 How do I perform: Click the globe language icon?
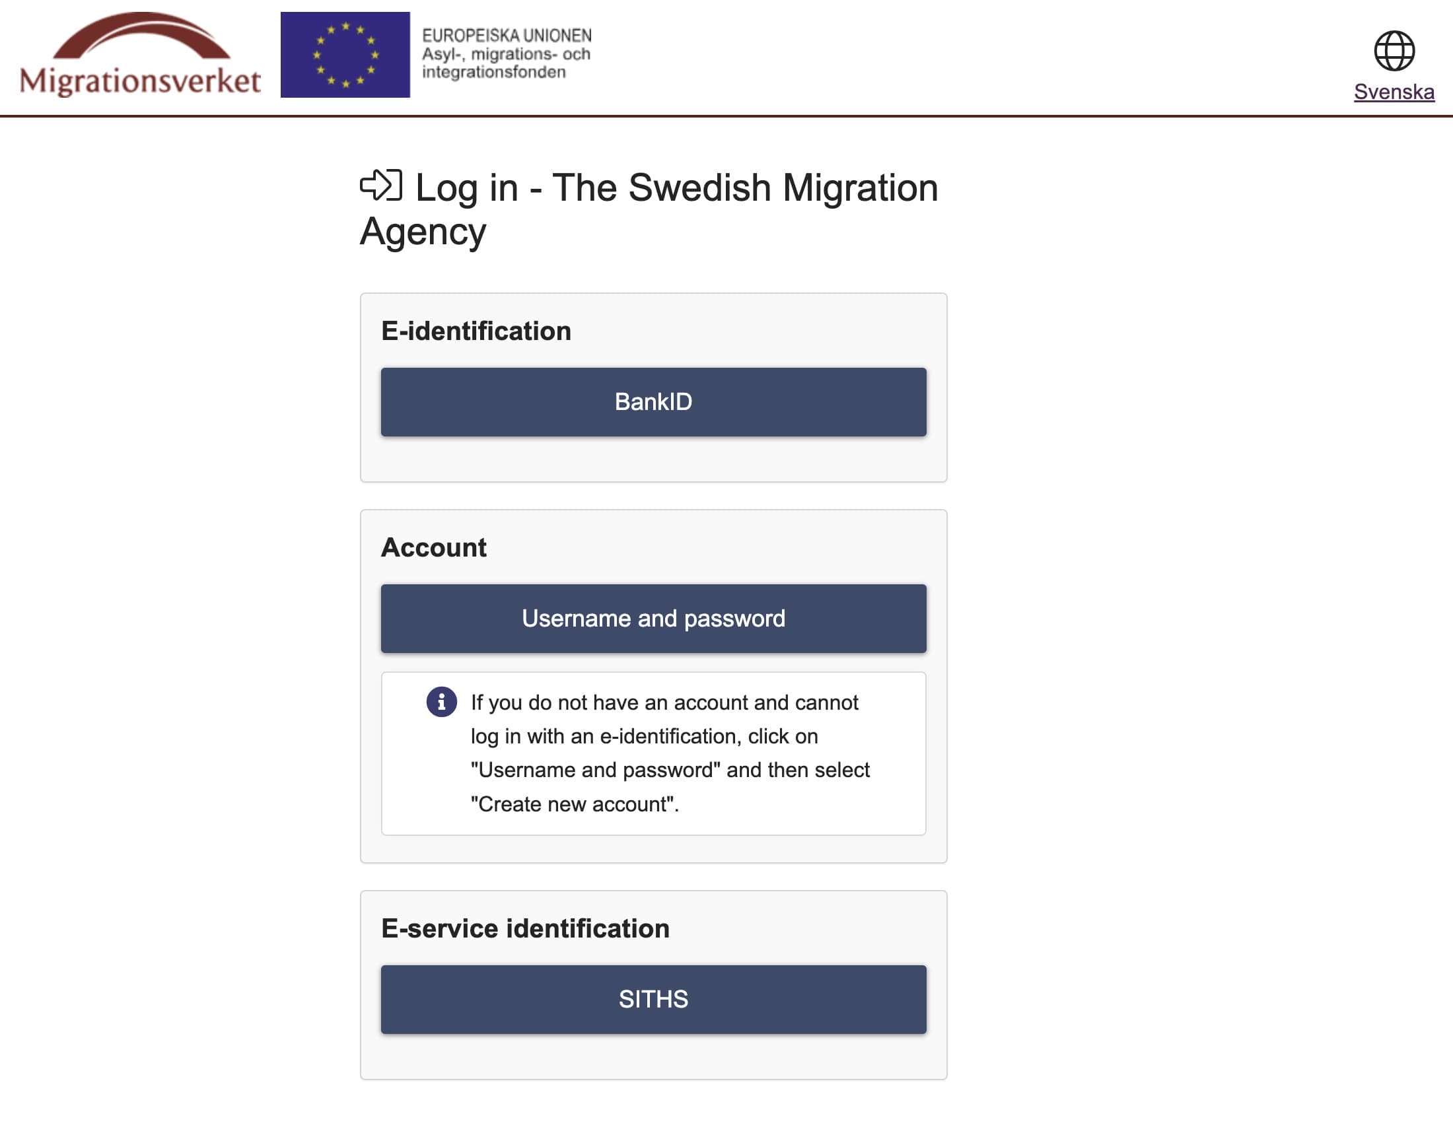click(x=1394, y=51)
